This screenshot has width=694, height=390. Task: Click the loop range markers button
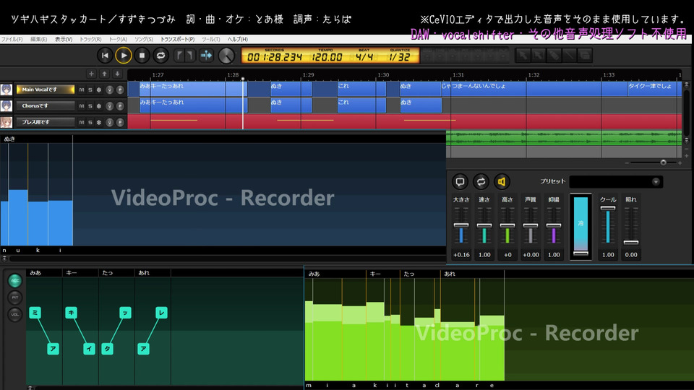point(184,56)
